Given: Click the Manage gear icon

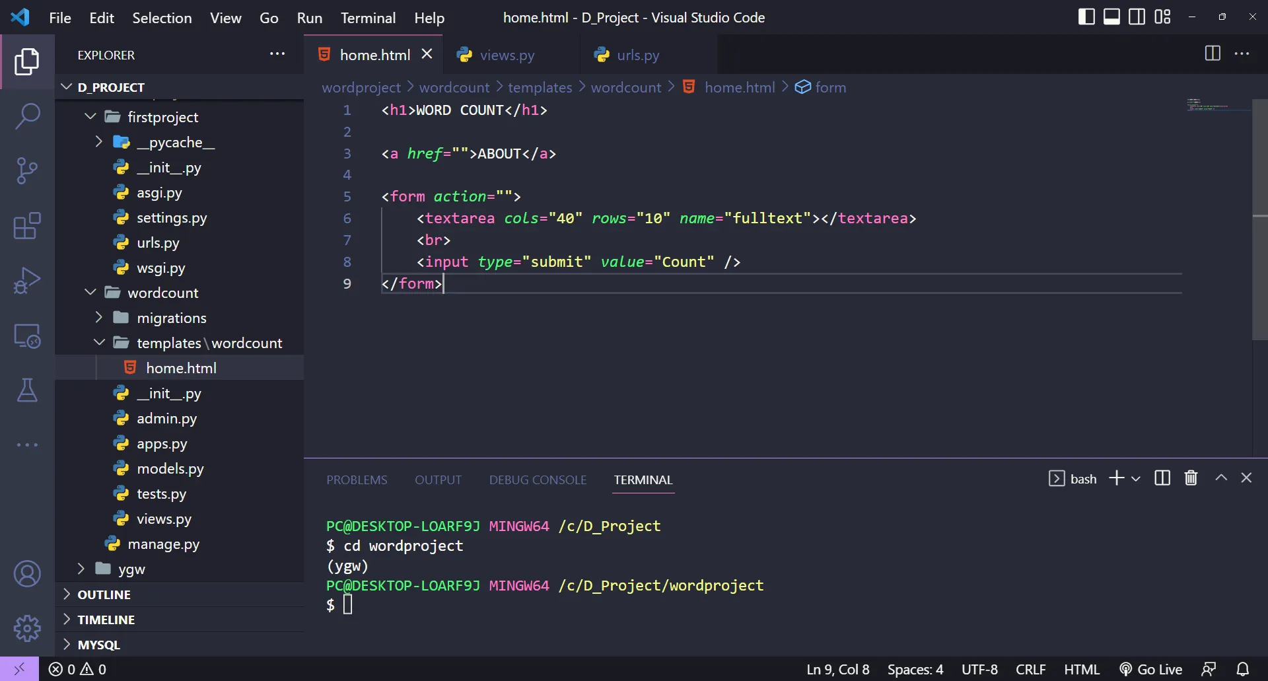Looking at the screenshot, I should pos(27,628).
